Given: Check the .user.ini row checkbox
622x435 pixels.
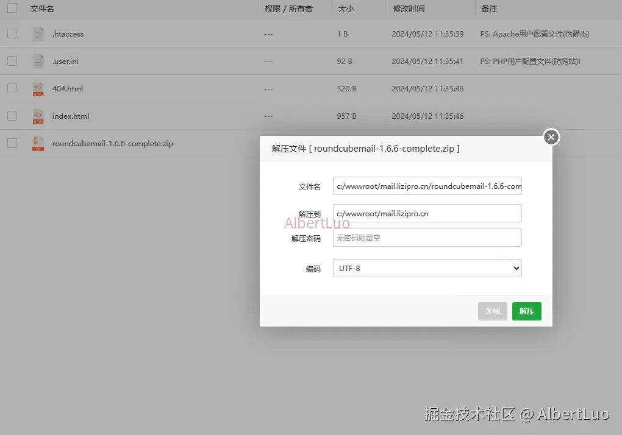Looking at the screenshot, I should (12, 61).
